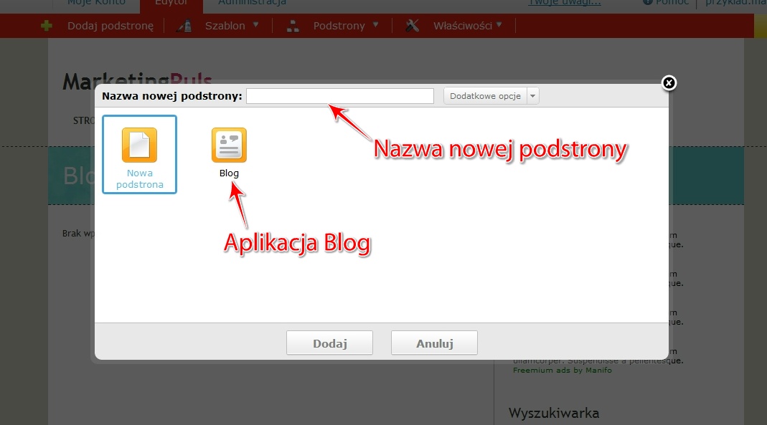Choose the Nowa podstrona page icon
The height and width of the screenshot is (425, 767).
(x=139, y=145)
